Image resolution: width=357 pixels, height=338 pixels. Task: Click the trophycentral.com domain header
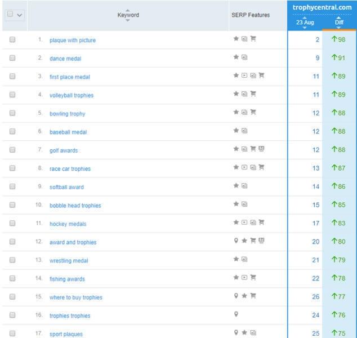(x=322, y=7)
